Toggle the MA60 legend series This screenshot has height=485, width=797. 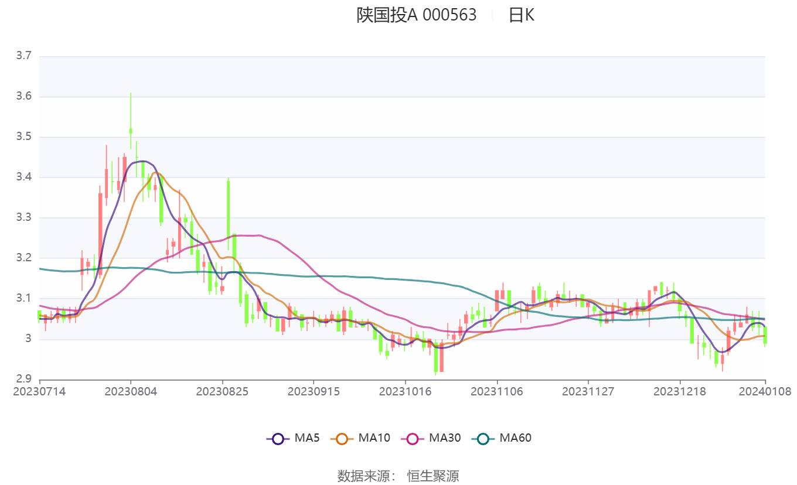pos(502,438)
